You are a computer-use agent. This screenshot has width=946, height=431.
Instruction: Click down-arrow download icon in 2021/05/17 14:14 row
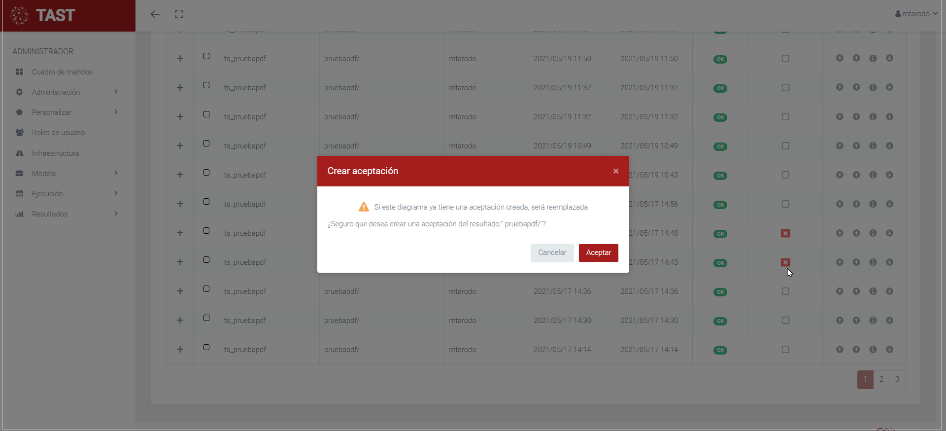pos(889,349)
